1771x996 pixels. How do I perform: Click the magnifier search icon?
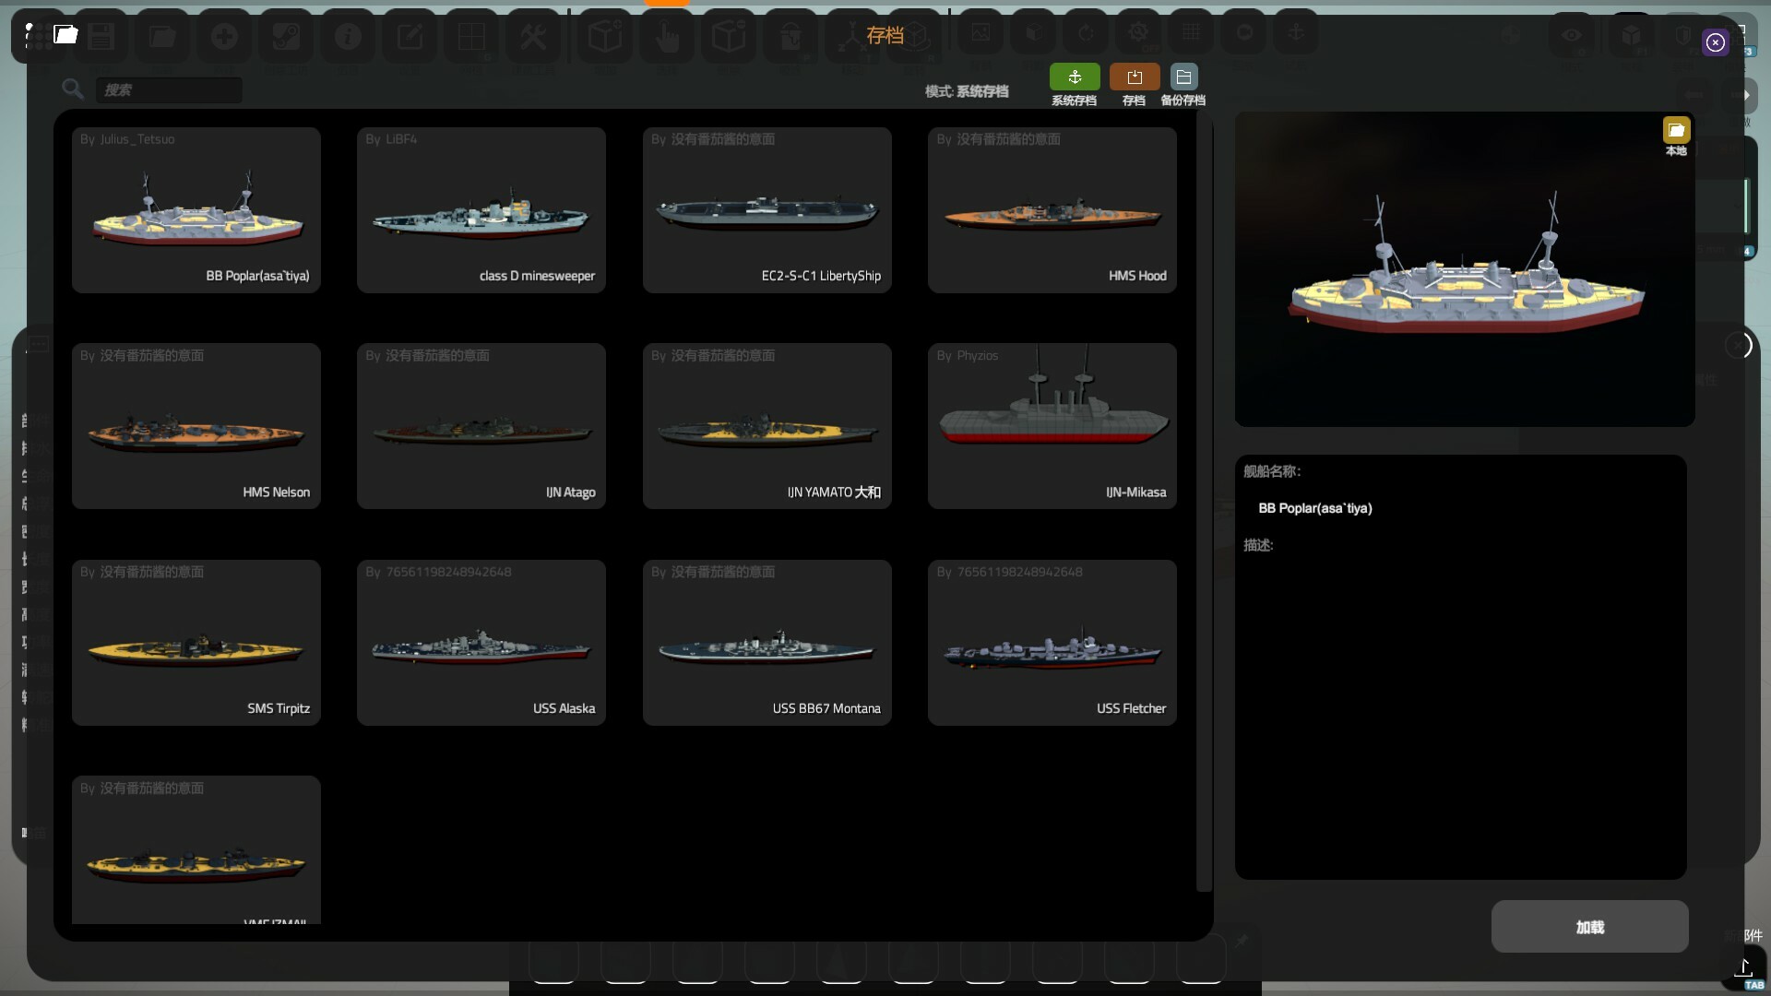pyautogui.click(x=73, y=89)
